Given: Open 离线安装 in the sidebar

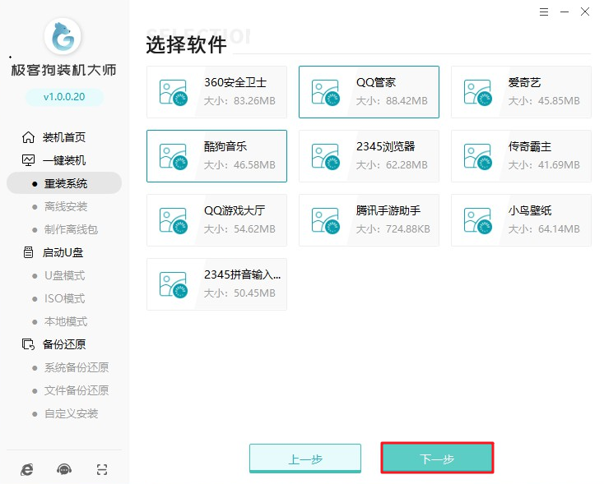Looking at the screenshot, I should pyautogui.click(x=66, y=206).
